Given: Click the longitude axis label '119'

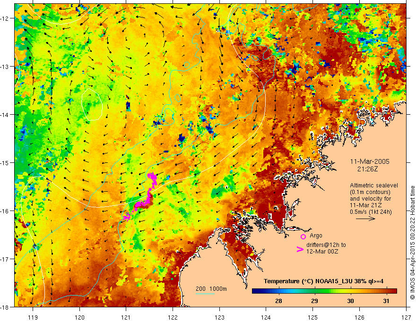Looking at the screenshot, I should [x=33, y=317].
